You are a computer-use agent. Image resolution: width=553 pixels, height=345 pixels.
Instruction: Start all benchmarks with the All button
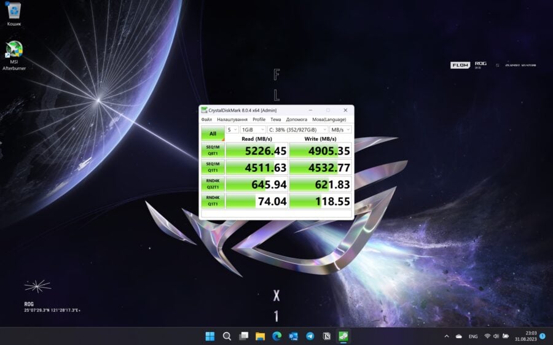[213, 134]
